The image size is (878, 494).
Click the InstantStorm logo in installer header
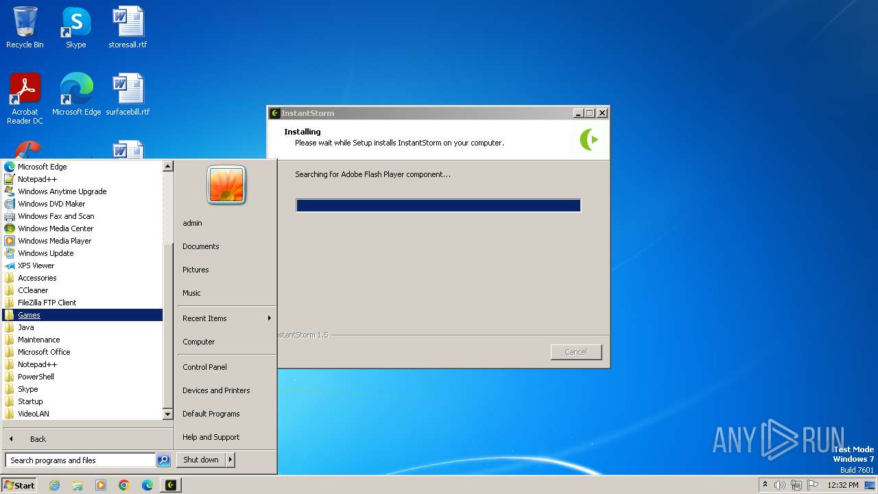click(589, 139)
